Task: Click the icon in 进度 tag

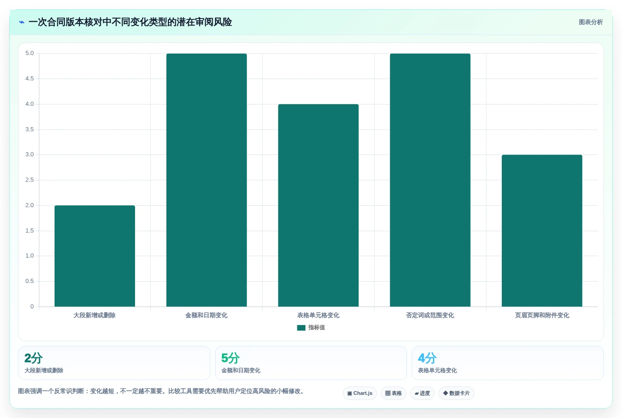Action: coord(417,393)
